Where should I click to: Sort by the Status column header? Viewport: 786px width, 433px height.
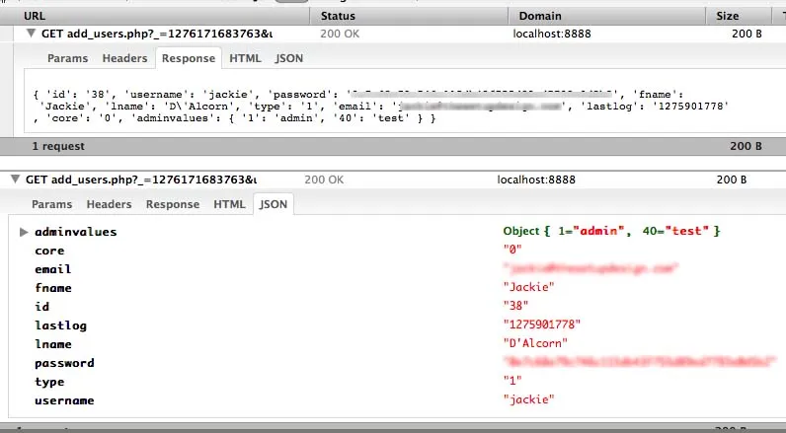pos(338,16)
